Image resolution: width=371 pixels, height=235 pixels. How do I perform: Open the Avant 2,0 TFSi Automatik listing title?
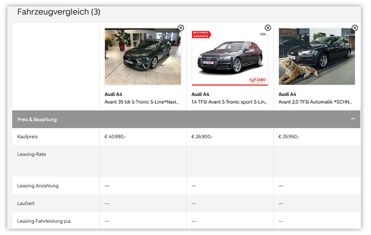pyautogui.click(x=315, y=102)
